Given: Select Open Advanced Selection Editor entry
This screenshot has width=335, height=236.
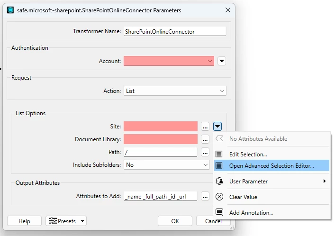Looking at the screenshot, I should (272, 165).
